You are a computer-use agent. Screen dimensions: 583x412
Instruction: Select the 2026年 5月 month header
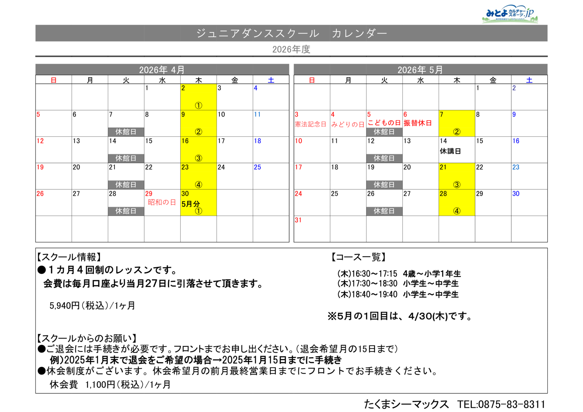pos(420,70)
